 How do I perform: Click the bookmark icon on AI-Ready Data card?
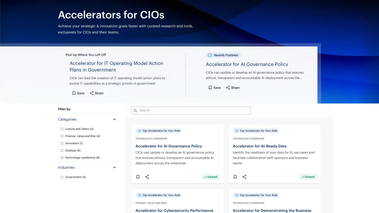(x=235, y=177)
